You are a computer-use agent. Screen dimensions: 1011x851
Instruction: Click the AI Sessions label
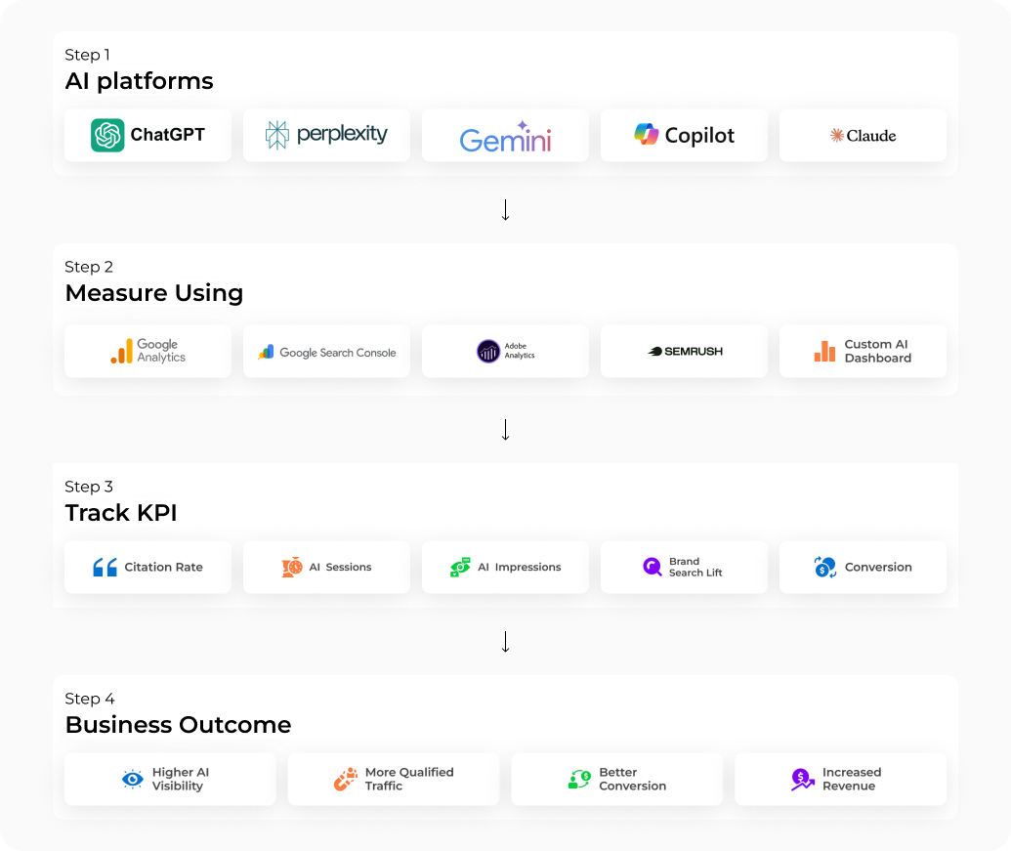(x=341, y=568)
